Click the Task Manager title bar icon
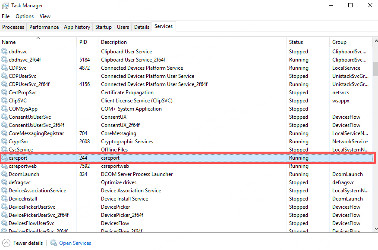The image size is (378, 250). click(x=5, y=6)
